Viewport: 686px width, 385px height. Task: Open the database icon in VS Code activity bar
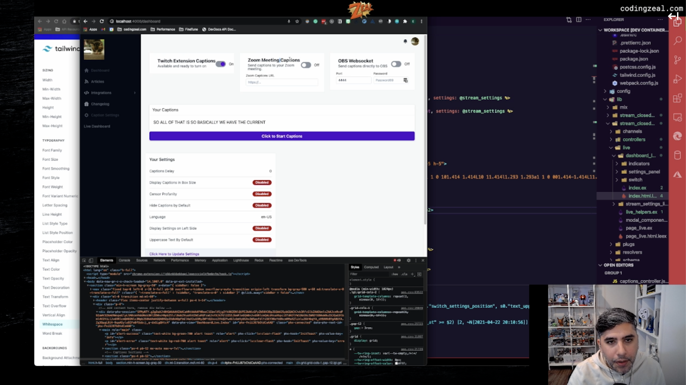click(x=677, y=155)
